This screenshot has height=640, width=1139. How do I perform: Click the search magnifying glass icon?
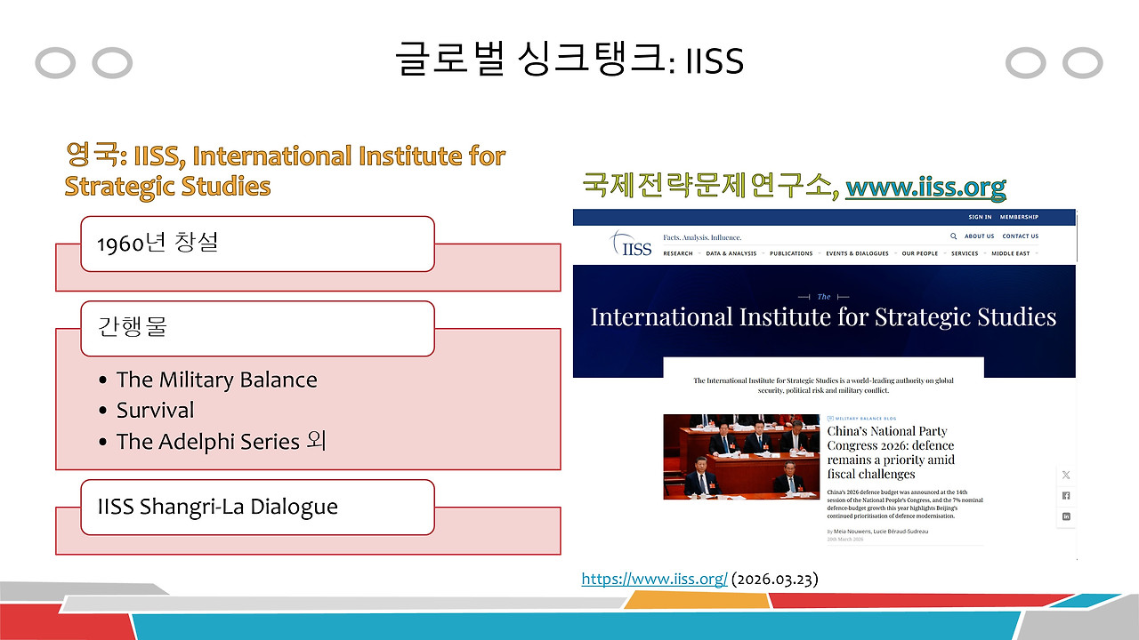pos(952,236)
